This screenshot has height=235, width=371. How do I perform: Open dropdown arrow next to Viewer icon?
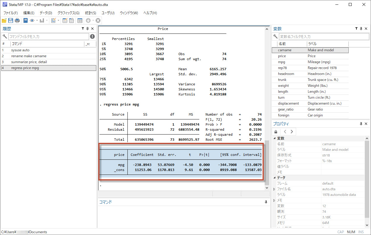click(37, 20)
